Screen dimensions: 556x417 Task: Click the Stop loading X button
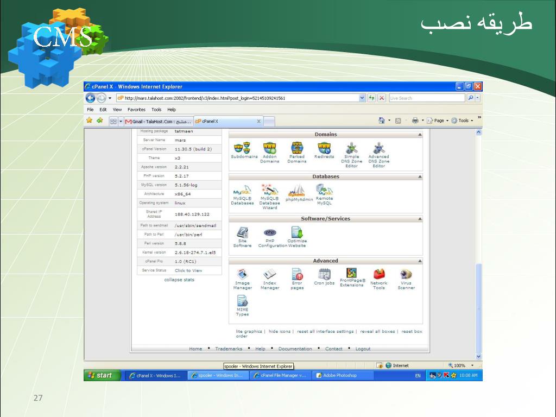pyautogui.click(x=382, y=98)
